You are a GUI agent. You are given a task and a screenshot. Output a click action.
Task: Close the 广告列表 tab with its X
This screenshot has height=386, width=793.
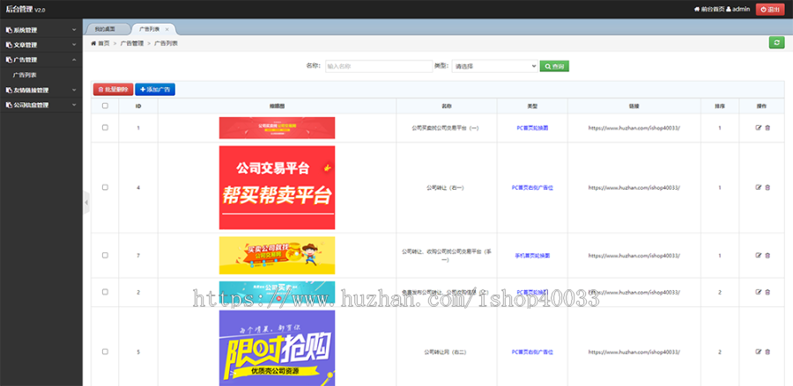click(x=167, y=29)
